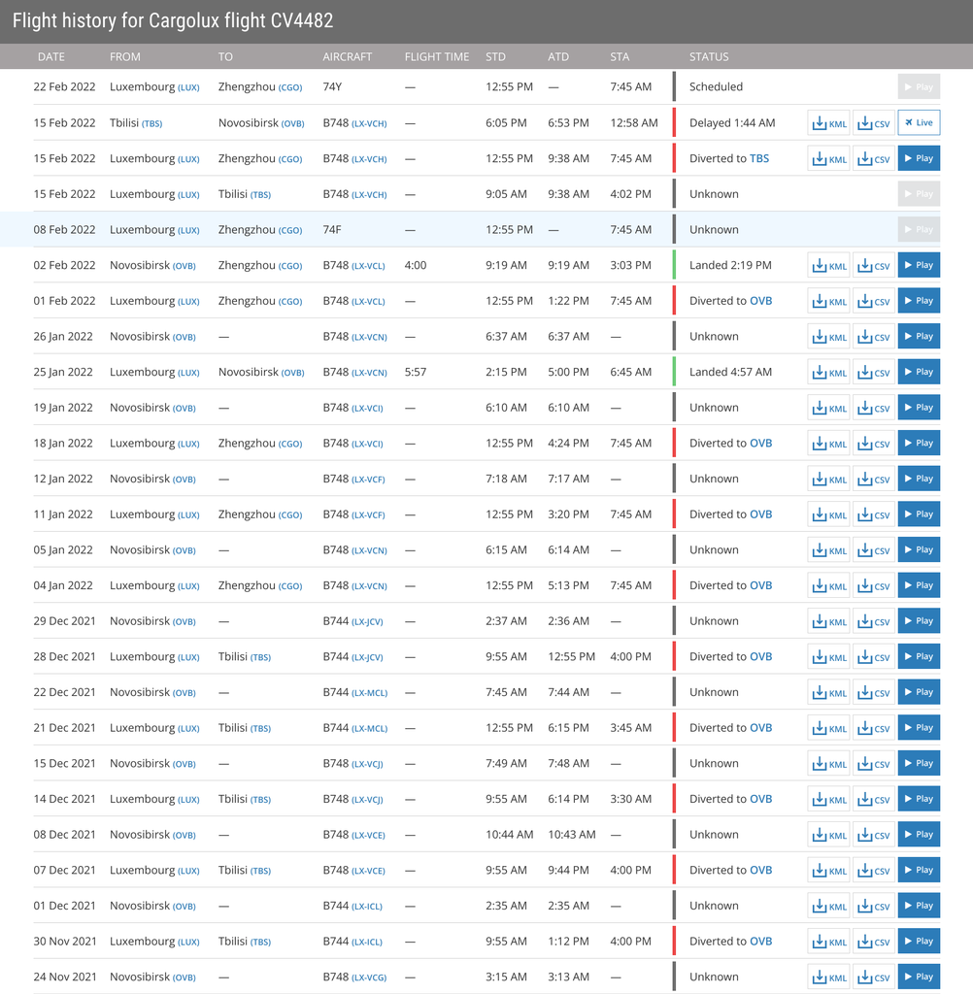The height and width of the screenshot is (994, 973).
Task: Download KML for 02 Feb 2022 flight
Action: pyautogui.click(x=829, y=265)
